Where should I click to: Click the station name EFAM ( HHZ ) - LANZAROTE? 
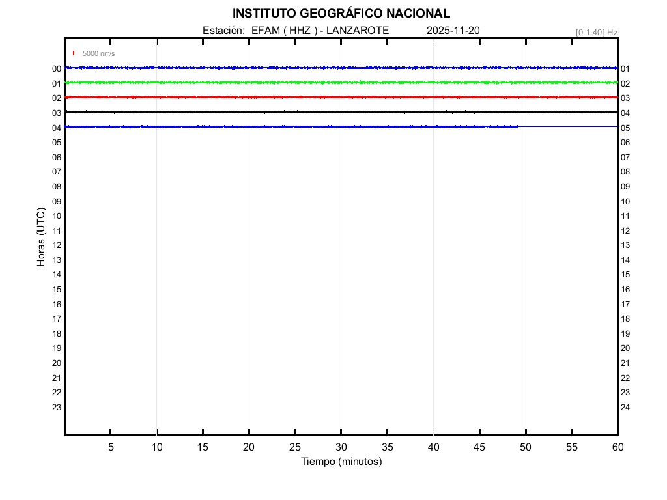click(320, 31)
